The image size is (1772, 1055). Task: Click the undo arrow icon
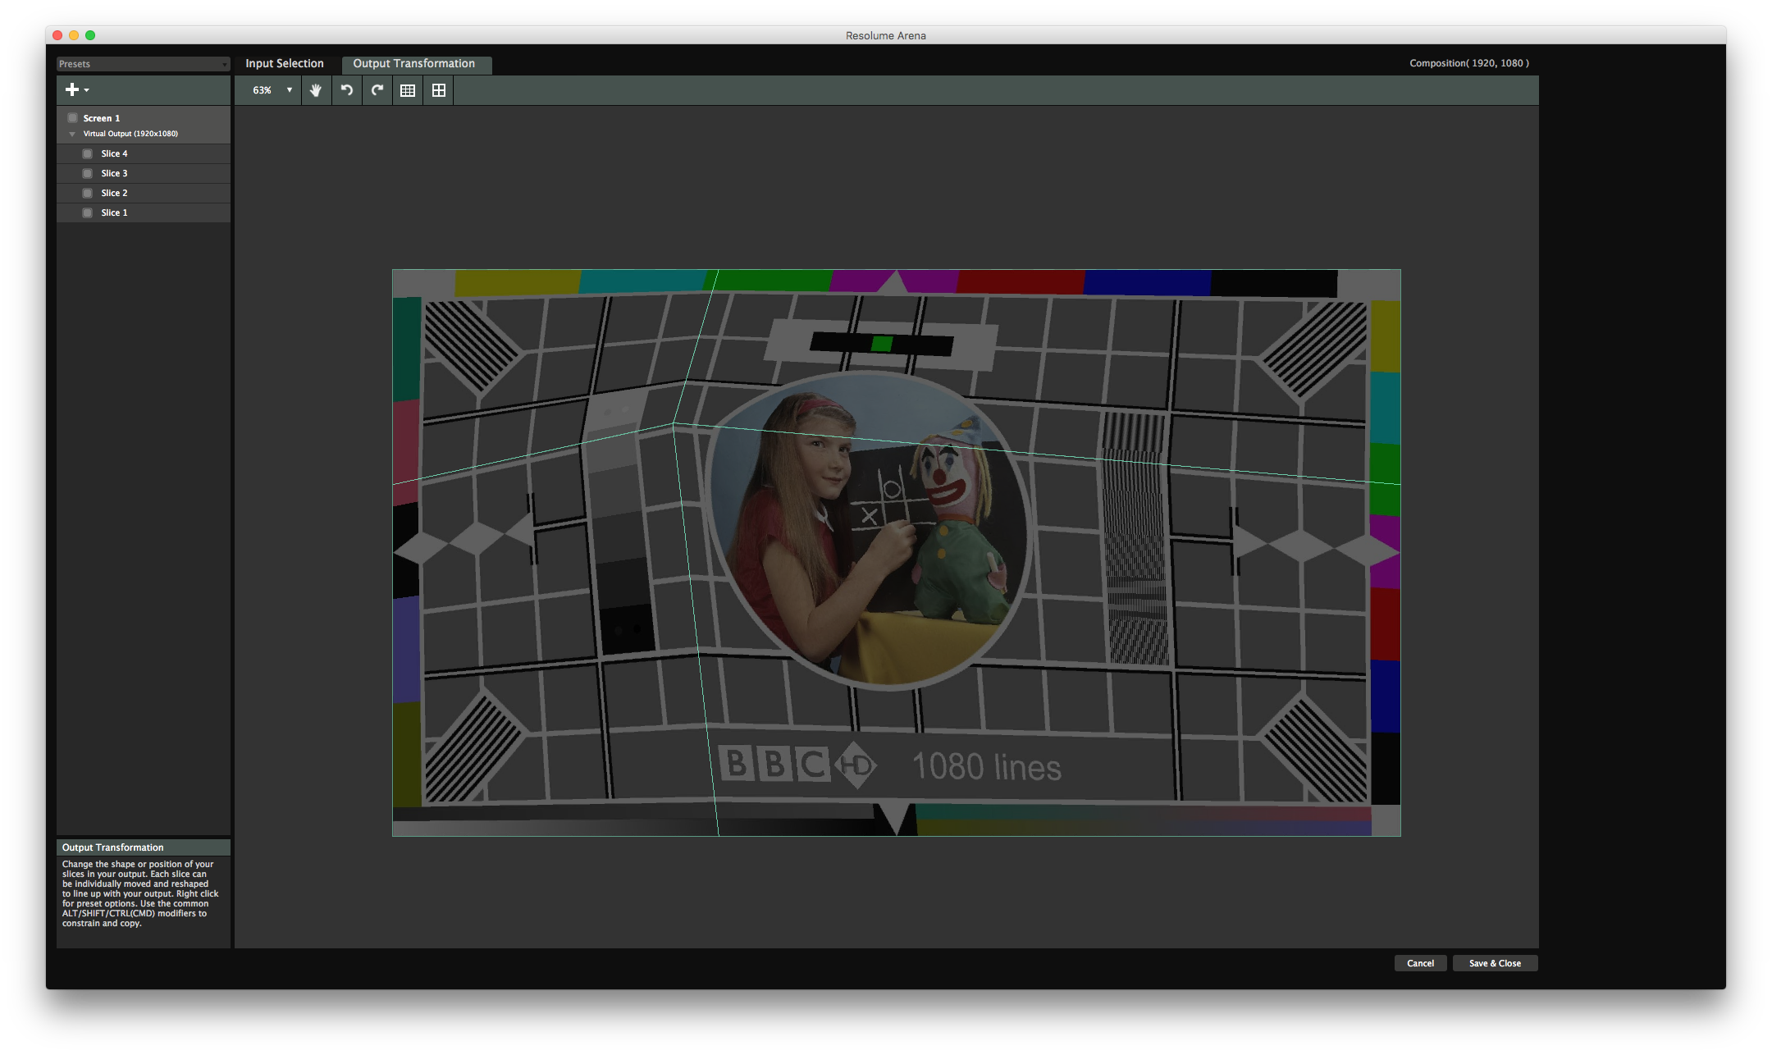[x=347, y=90]
